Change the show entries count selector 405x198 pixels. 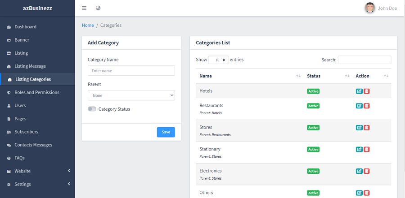tap(219, 60)
